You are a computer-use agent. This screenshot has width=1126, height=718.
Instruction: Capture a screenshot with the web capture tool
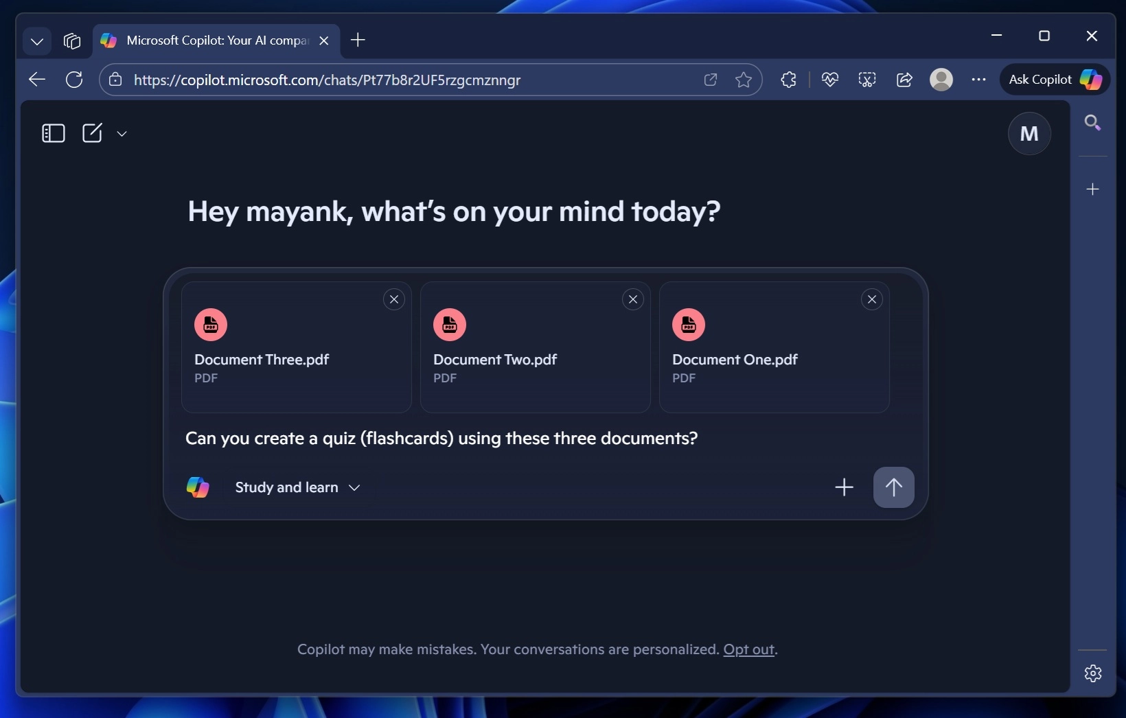tap(867, 80)
